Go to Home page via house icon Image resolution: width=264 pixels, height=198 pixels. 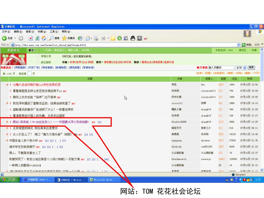44,38
